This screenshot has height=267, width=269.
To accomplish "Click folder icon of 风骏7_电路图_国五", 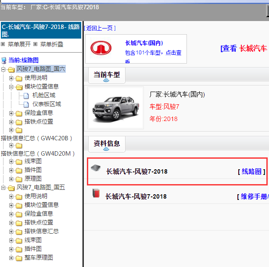I will 11,188.
